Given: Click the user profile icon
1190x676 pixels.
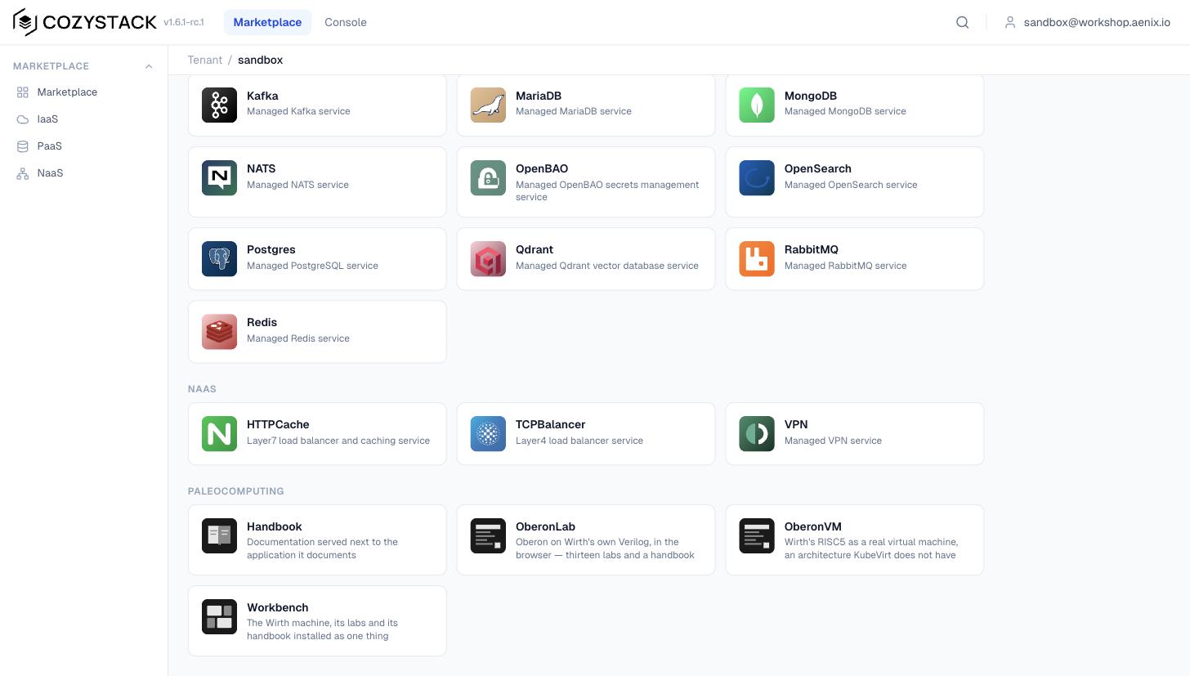Looking at the screenshot, I should (1010, 23).
